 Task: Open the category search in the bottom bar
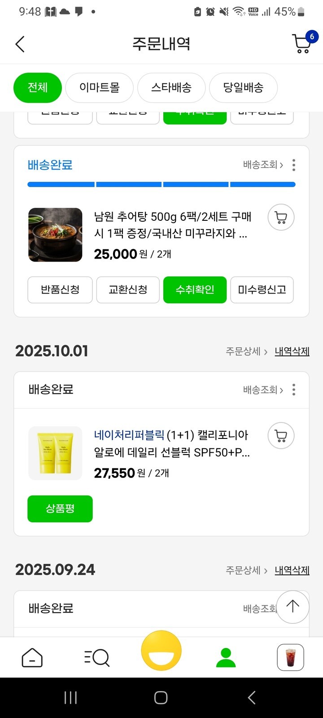[x=97, y=658]
